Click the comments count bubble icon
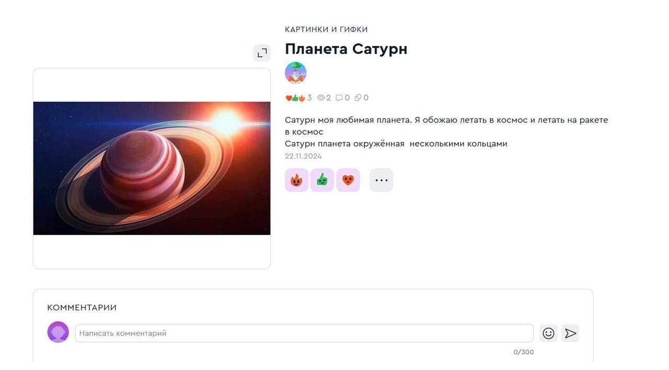The width and height of the screenshot is (669, 370). (339, 98)
